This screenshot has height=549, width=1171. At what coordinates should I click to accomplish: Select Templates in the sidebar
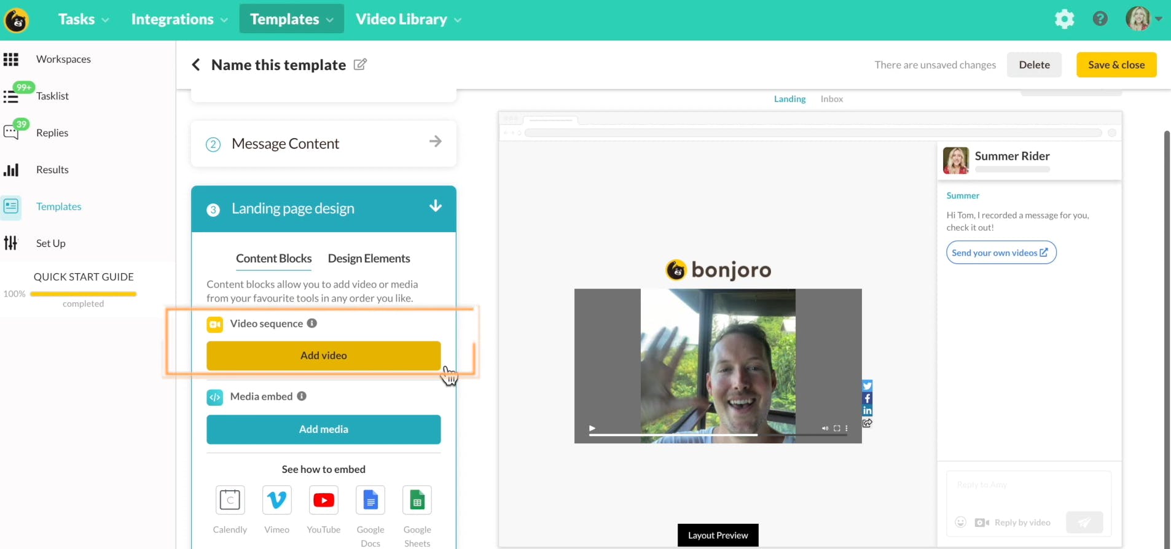(58, 206)
